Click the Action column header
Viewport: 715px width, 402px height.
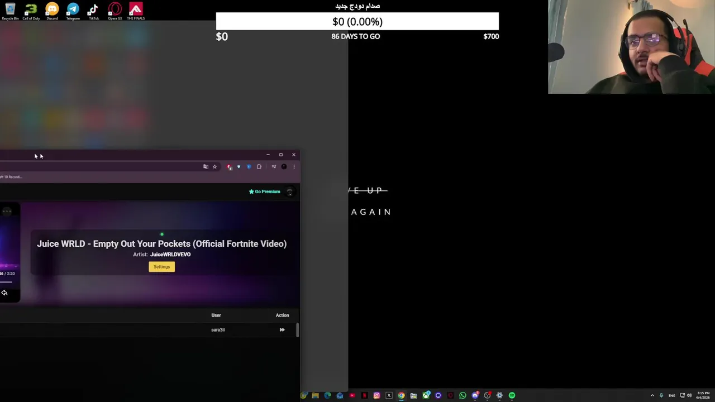coord(282,315)
